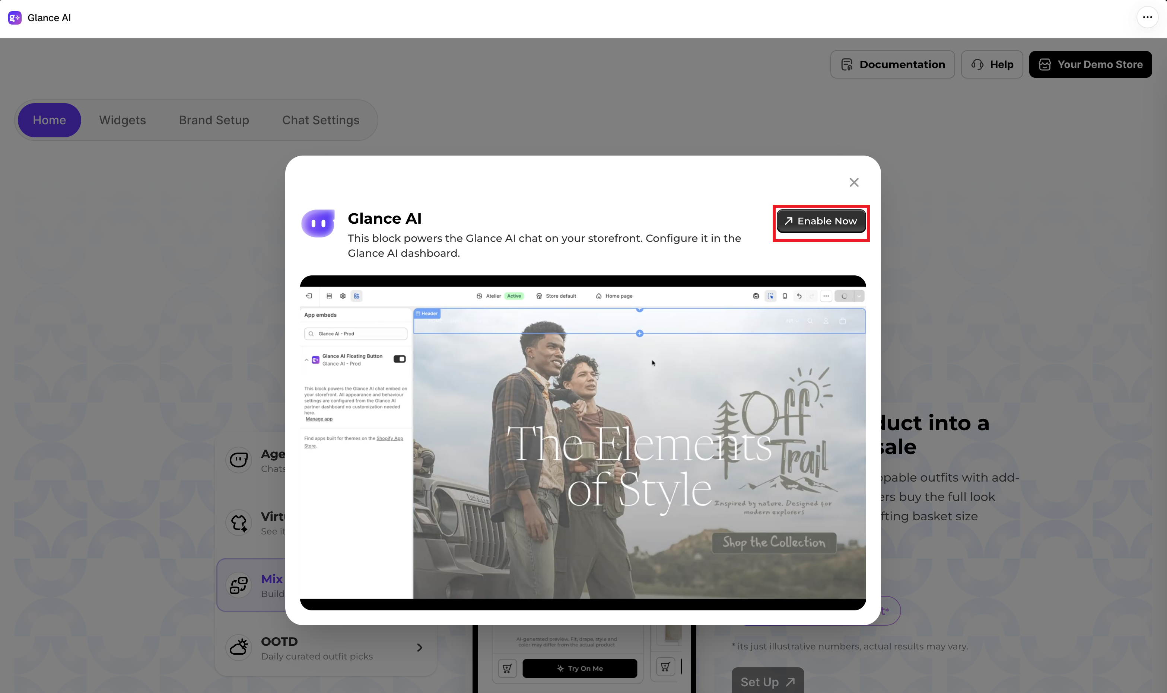
Task: Switch to the Widgets tab
Action: (123, 120)
